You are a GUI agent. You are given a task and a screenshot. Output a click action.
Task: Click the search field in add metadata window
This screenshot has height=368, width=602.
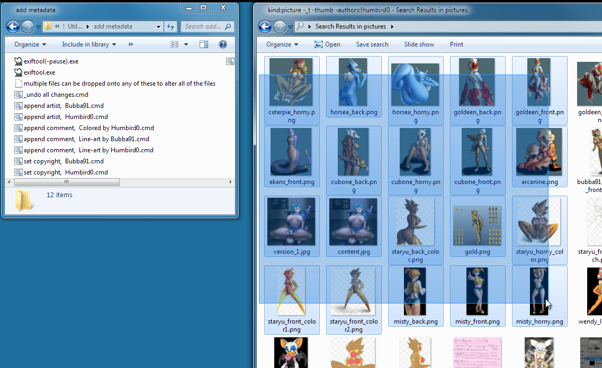coord(203,26)
